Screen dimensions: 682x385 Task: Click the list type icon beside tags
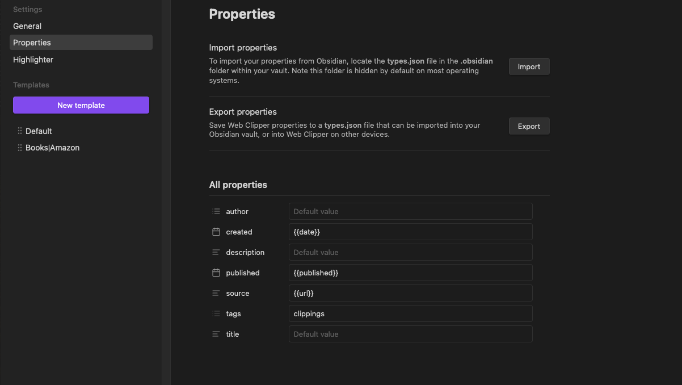[216, 313]
